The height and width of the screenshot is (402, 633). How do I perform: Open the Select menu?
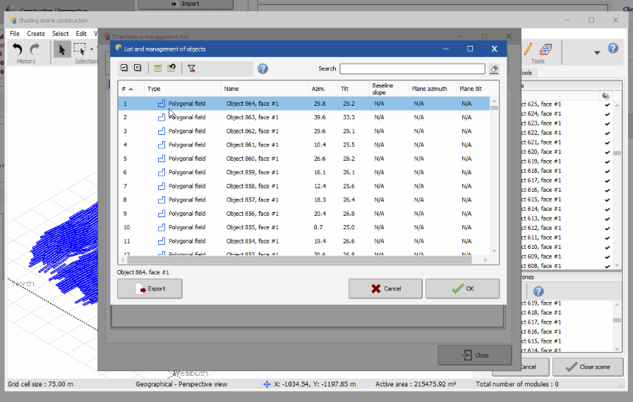click(x=60, y=34)
